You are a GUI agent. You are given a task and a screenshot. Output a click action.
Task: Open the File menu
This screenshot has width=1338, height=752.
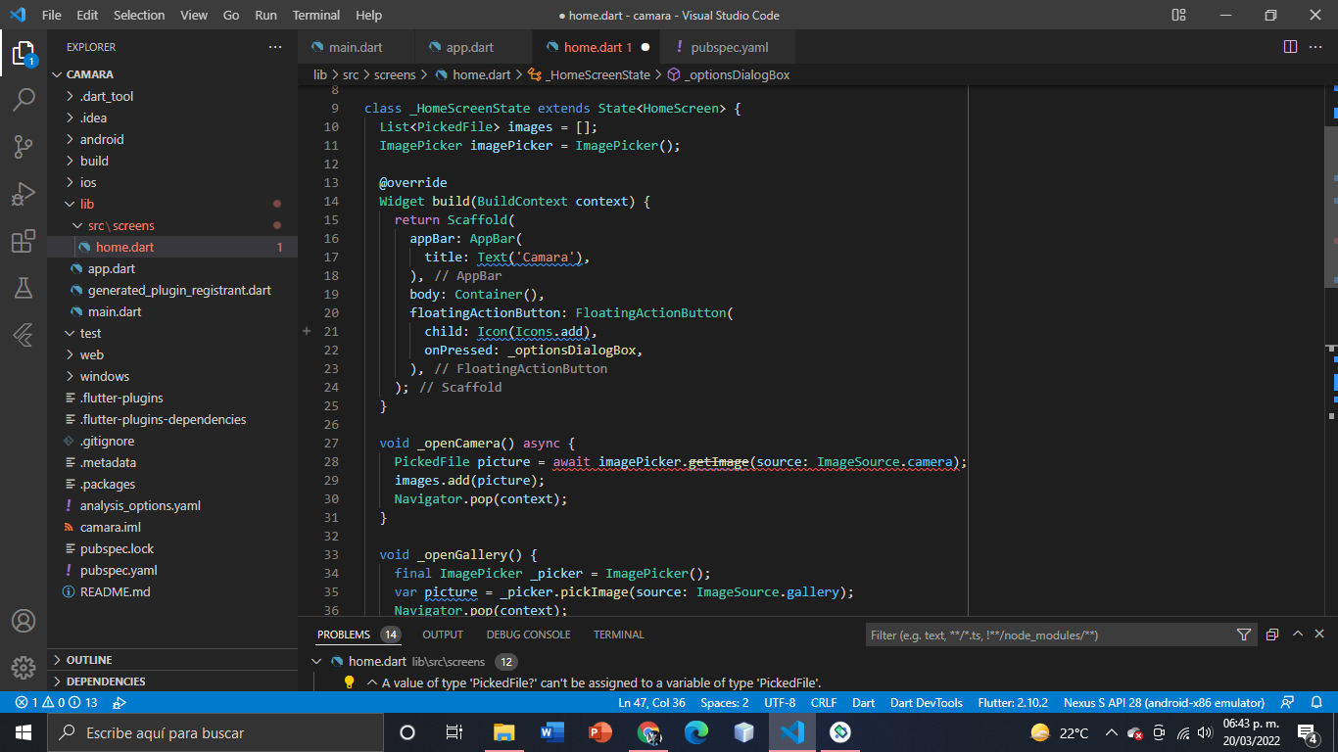click(x=52, y=15)
